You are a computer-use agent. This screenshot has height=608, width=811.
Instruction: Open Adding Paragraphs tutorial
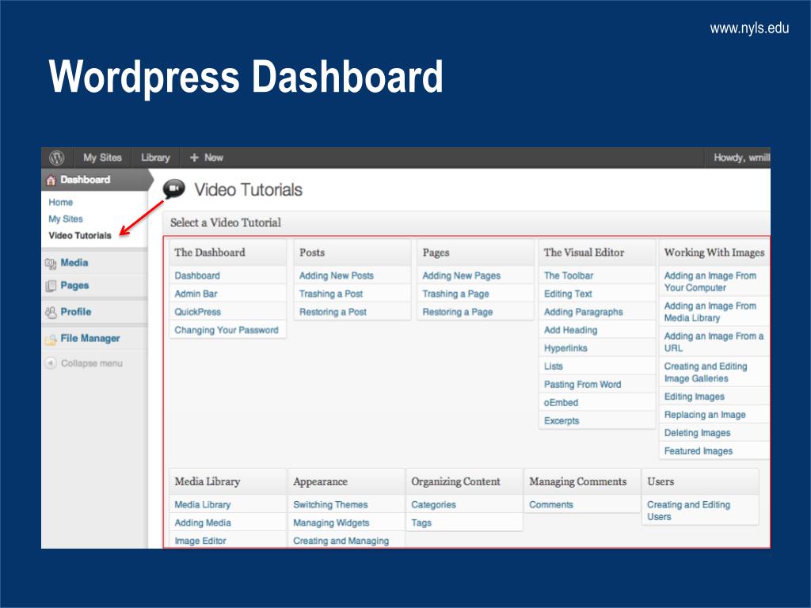point(584,312)
